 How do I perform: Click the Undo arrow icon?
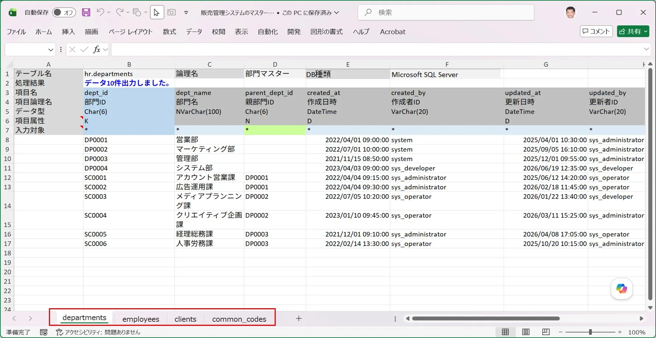100,13
